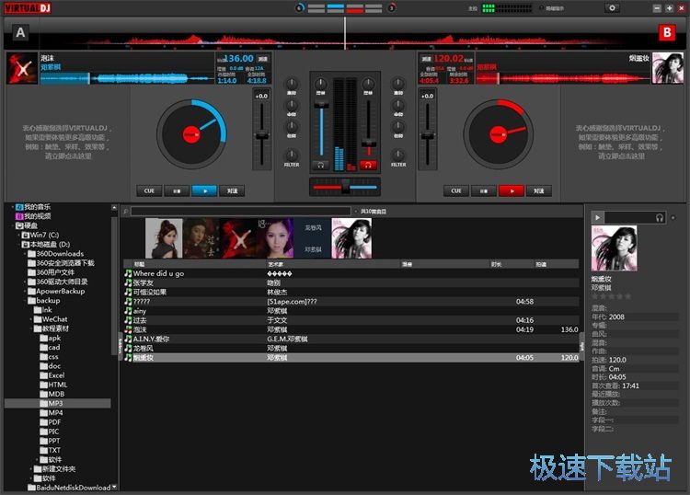The image size is (690, 495).
Task: Play preview in info panel
Action: pos(597,217)
